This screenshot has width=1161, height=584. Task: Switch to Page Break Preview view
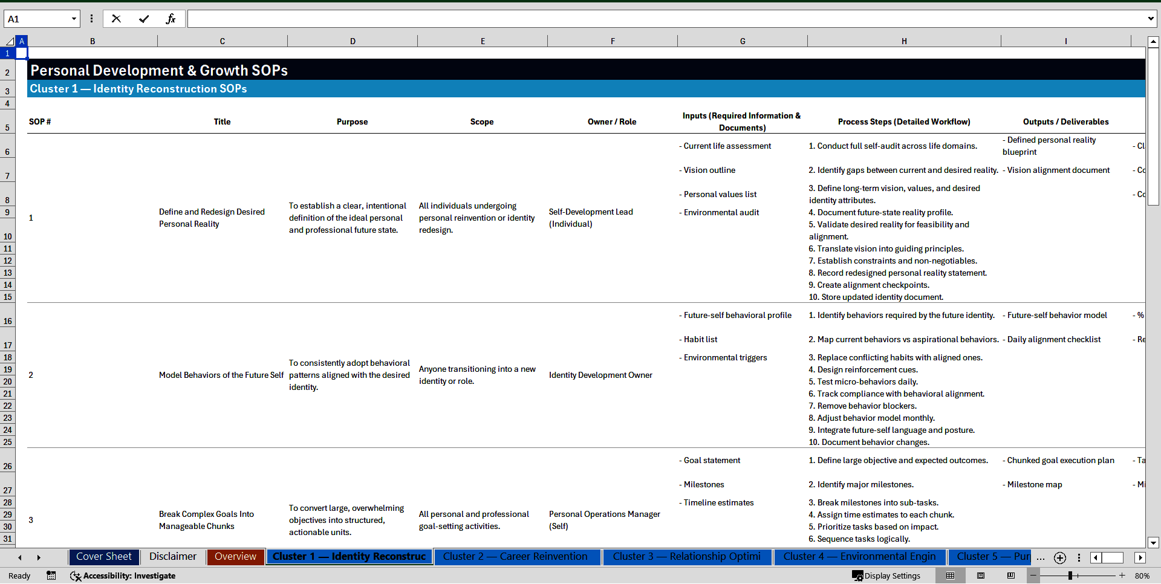1011,576
